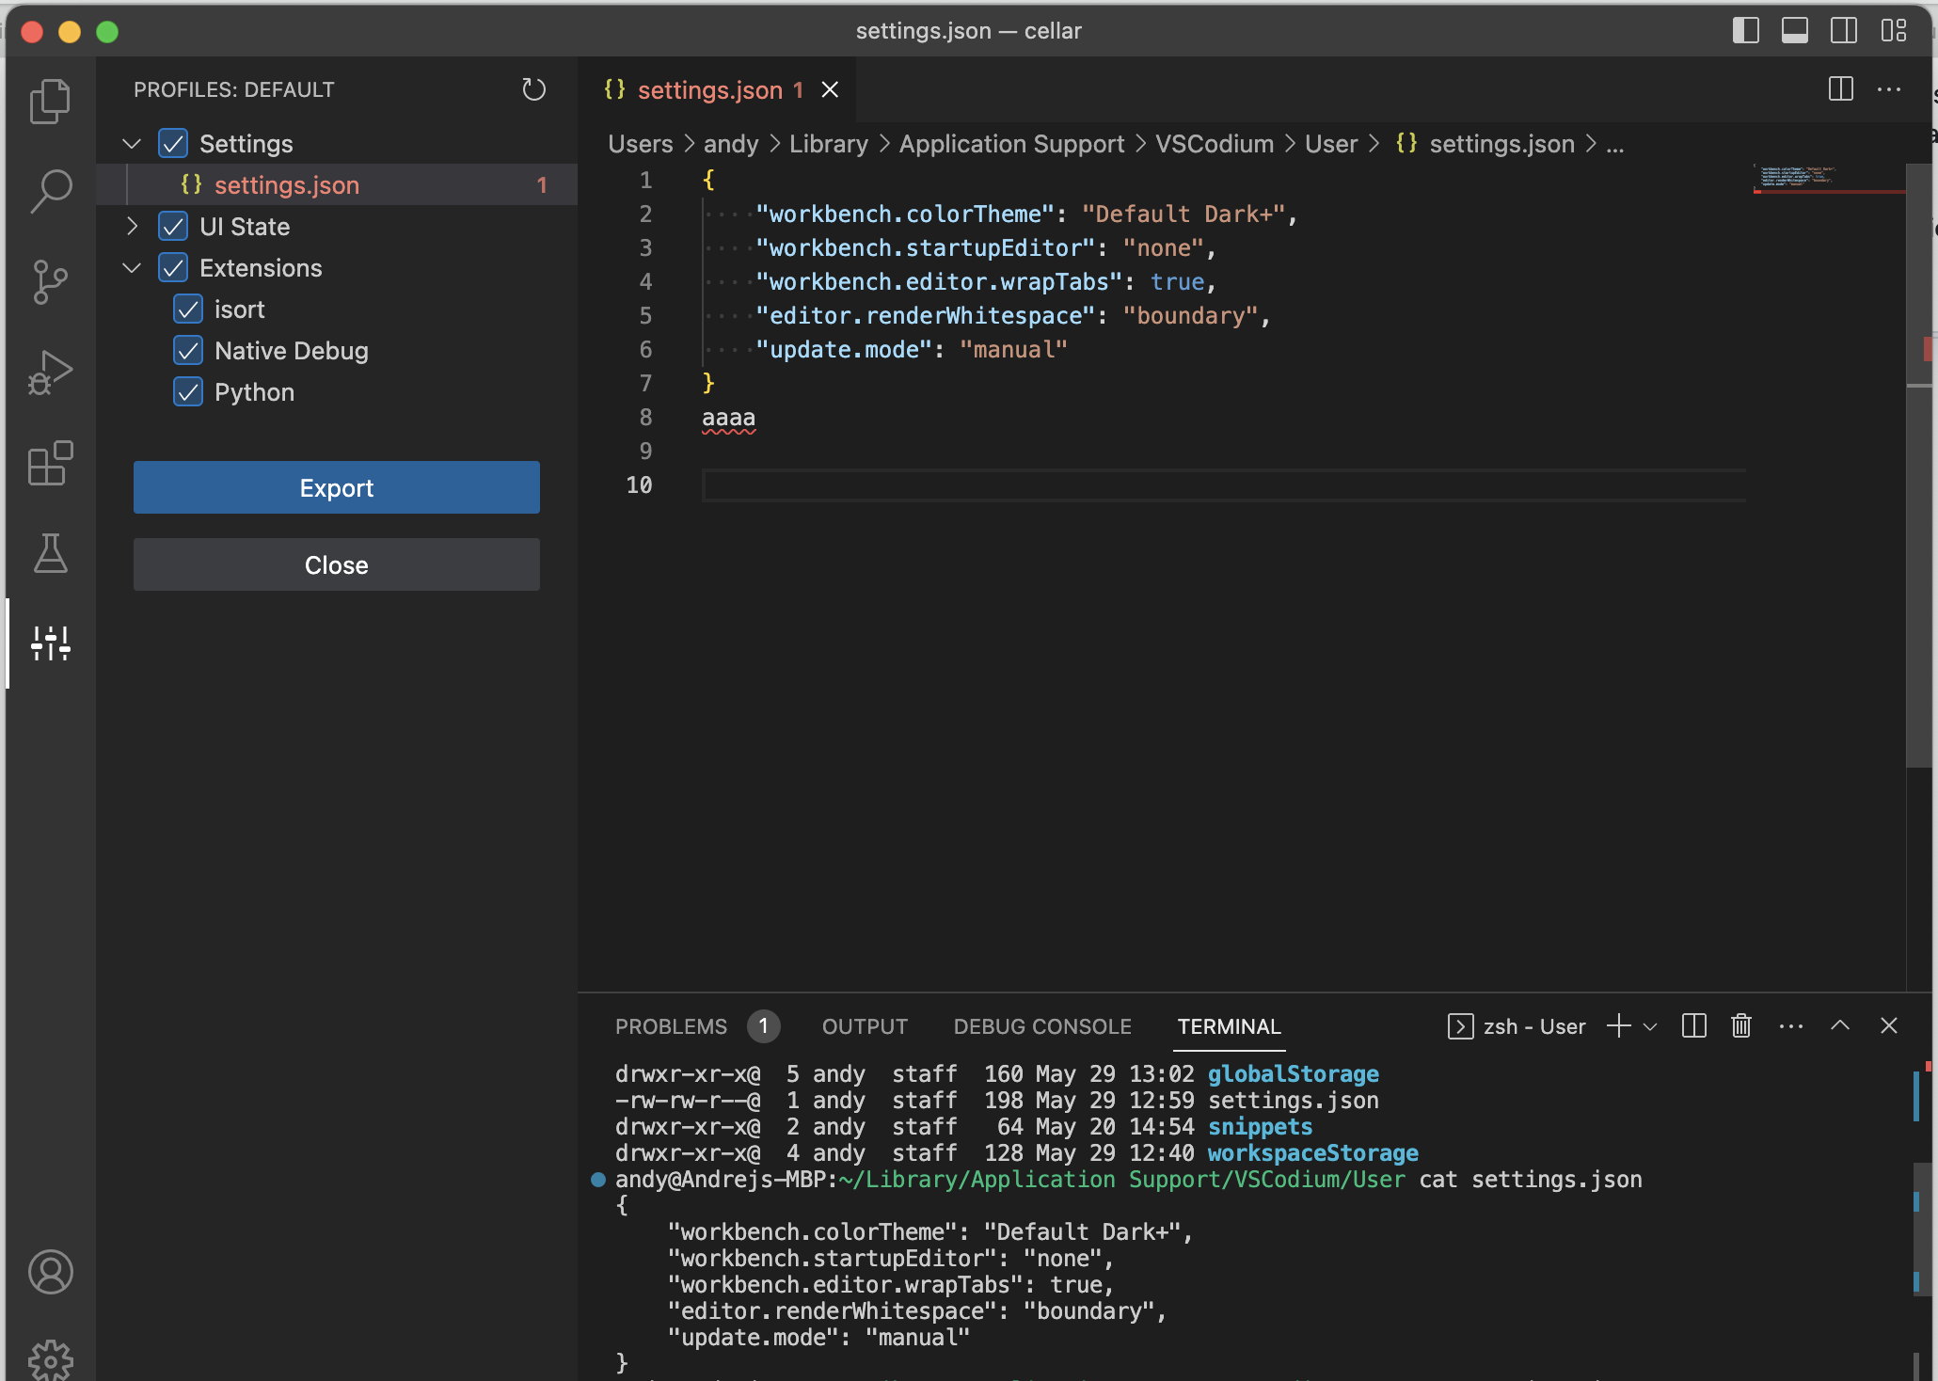This screenshot has width=1938, height=1381.
Task: Open the Explorer view
Action: click(51, 101)
